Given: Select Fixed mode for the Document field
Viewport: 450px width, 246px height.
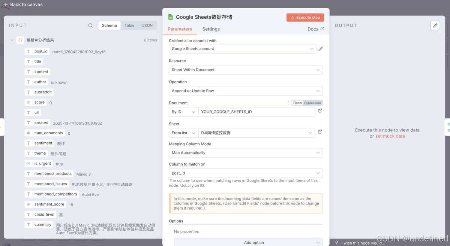Looking at the screenshot, I should (297, 102).
